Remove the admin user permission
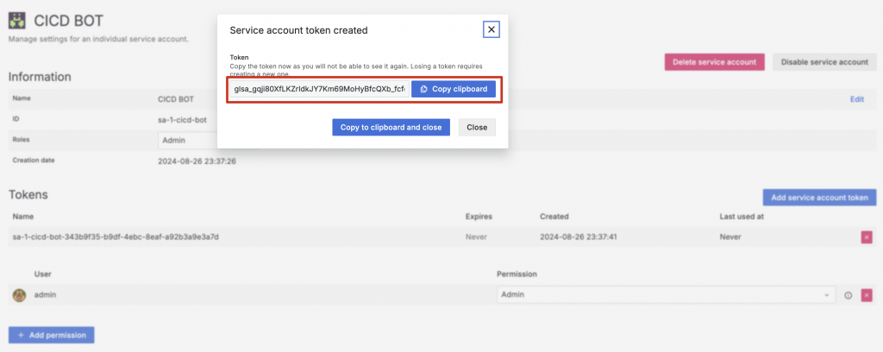Viewport: 883px width, 352px height. [866, 295]
